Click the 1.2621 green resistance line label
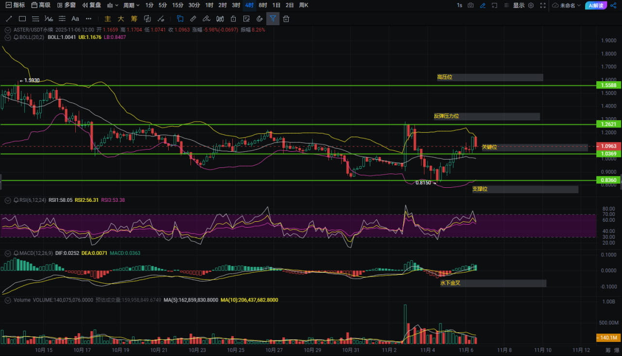The image size is (622, 356). point(608,125)
